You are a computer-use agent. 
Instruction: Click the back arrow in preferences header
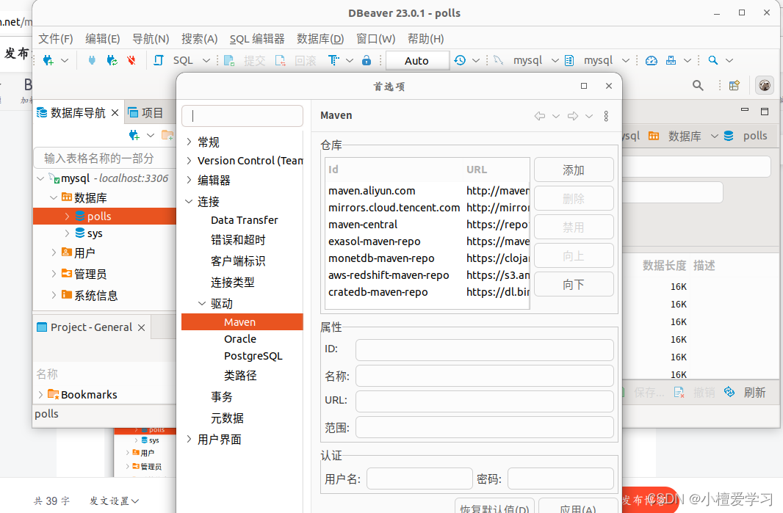pos(540,116)
